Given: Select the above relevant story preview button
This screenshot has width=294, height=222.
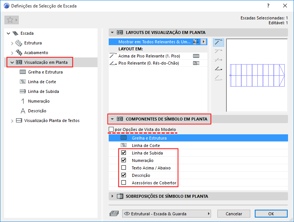Looking at the screenshot, I should [219, 42].
